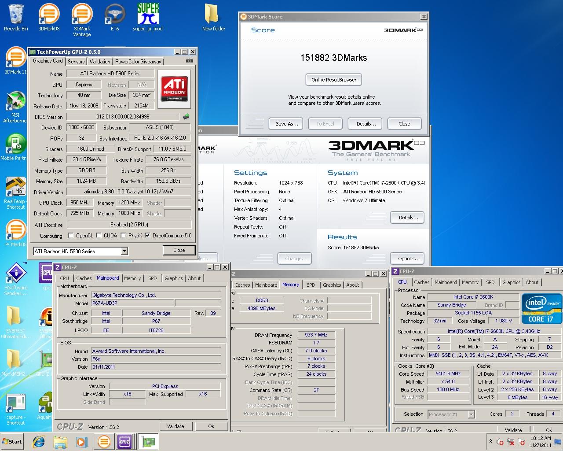Click the GPU-Z BIOS save chip icon

pos(186,117)
